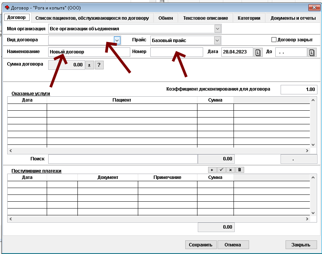Click the document icon above payments table
The width and height of the screenshot is (322, 254).
(x=240, y=170)
